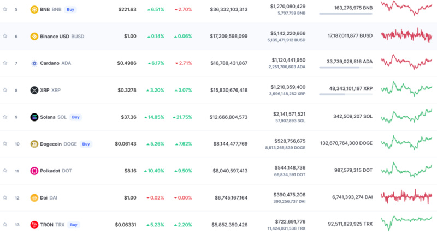Image resolution: width=437 pixels, height=235 pixels.
Task: View Cardano 7-day sparkline
Action: (406, 62)
